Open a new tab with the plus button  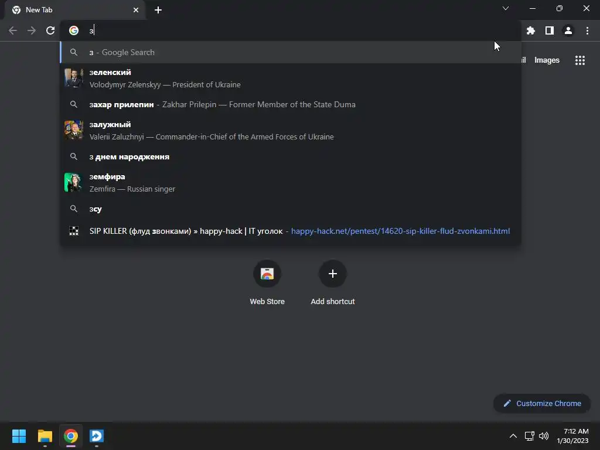158,10
